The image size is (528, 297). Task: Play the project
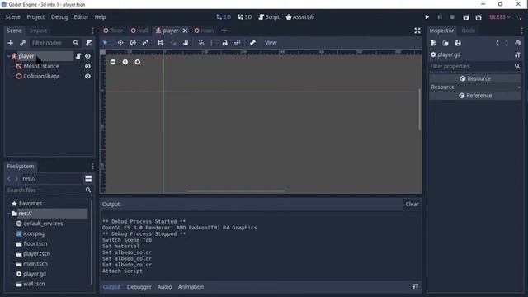coord(427,17)
